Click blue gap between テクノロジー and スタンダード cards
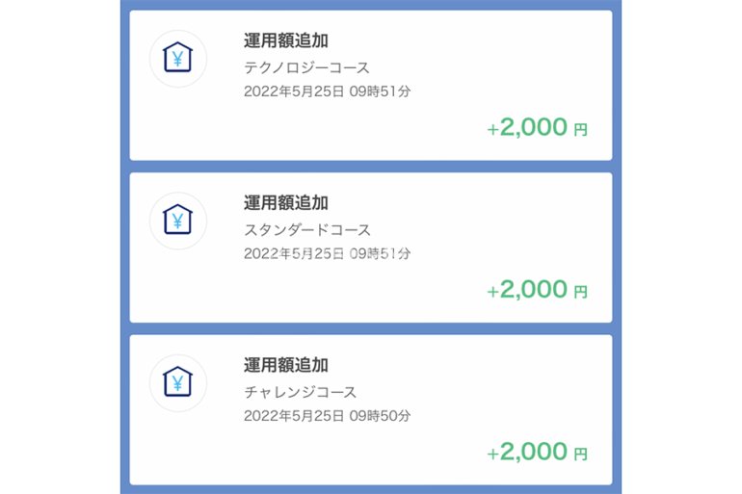The height and width of the screenshot is (494, 742). (x=371, y=167)
